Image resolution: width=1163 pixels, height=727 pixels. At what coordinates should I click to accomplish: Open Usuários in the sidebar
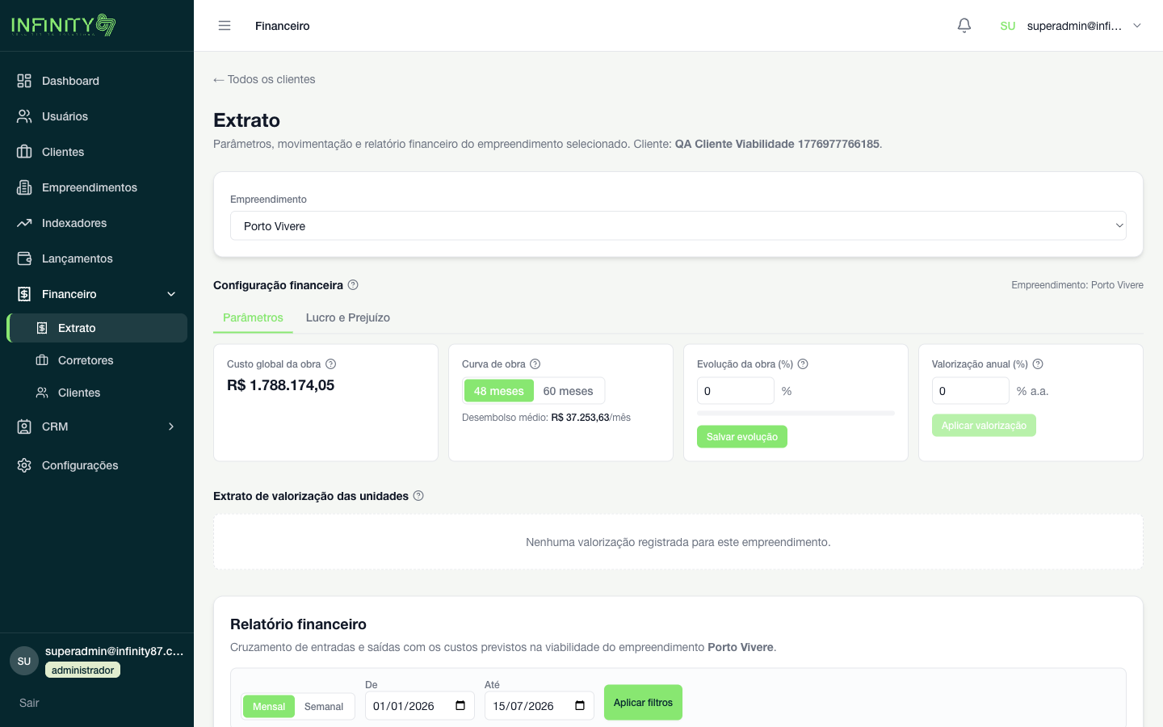97,116
